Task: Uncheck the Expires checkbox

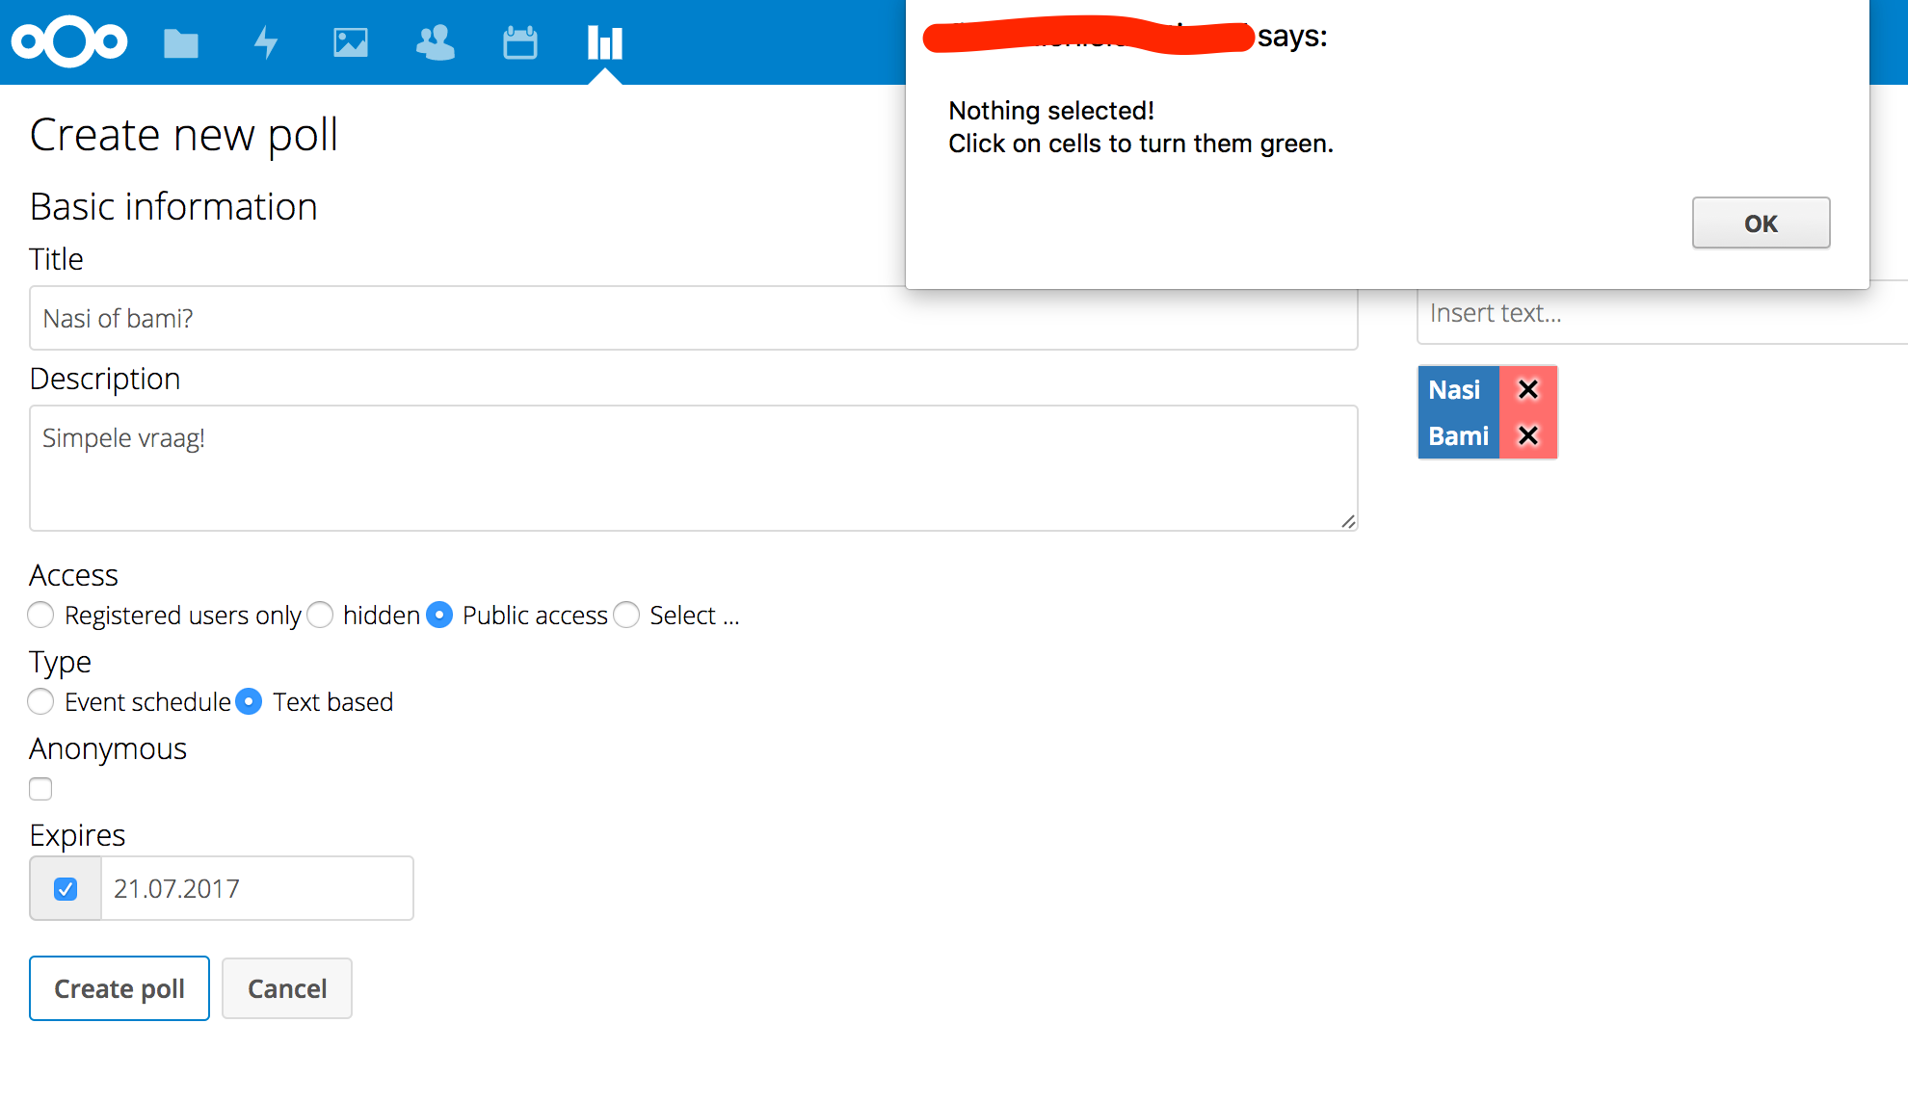Action: click(66, 888)
